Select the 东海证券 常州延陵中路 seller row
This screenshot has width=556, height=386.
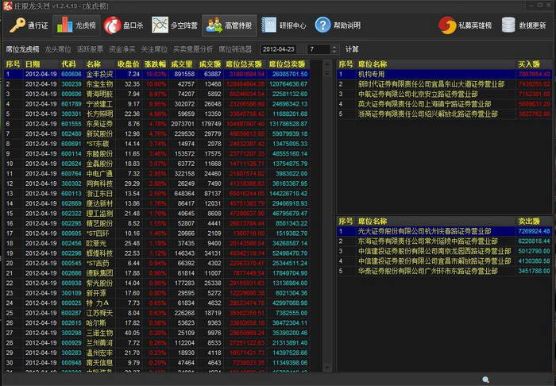coord(444,241)
